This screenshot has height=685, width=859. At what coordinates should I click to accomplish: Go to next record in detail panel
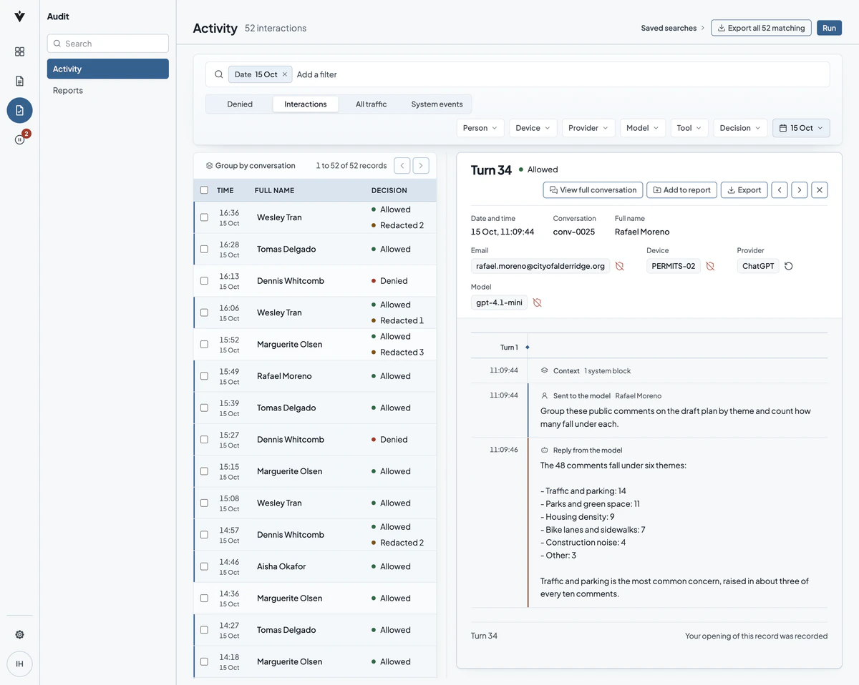click(800, 190)
